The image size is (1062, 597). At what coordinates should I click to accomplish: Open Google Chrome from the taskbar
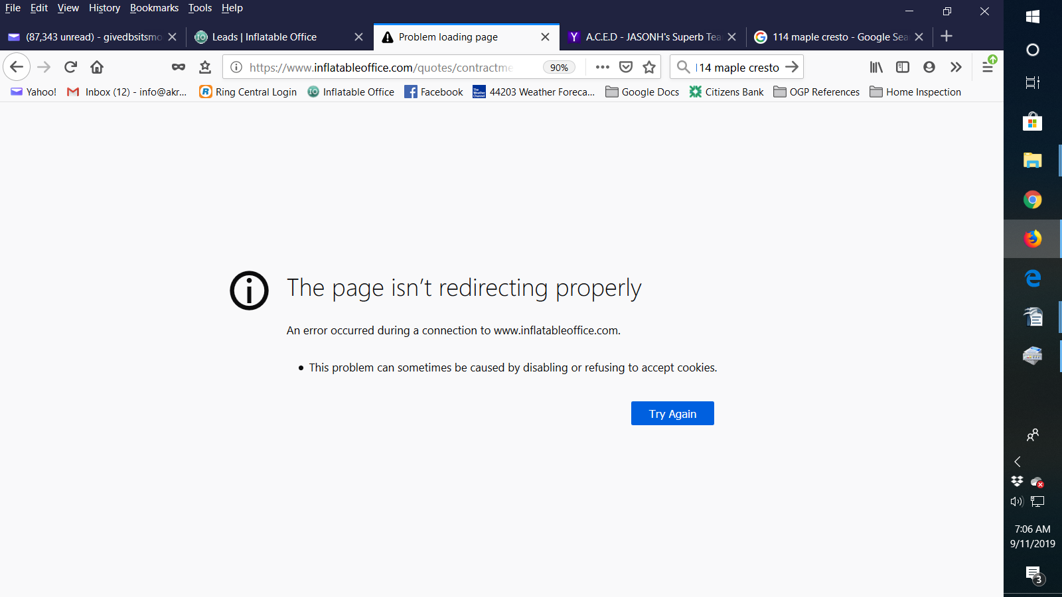coord(1032,200)
